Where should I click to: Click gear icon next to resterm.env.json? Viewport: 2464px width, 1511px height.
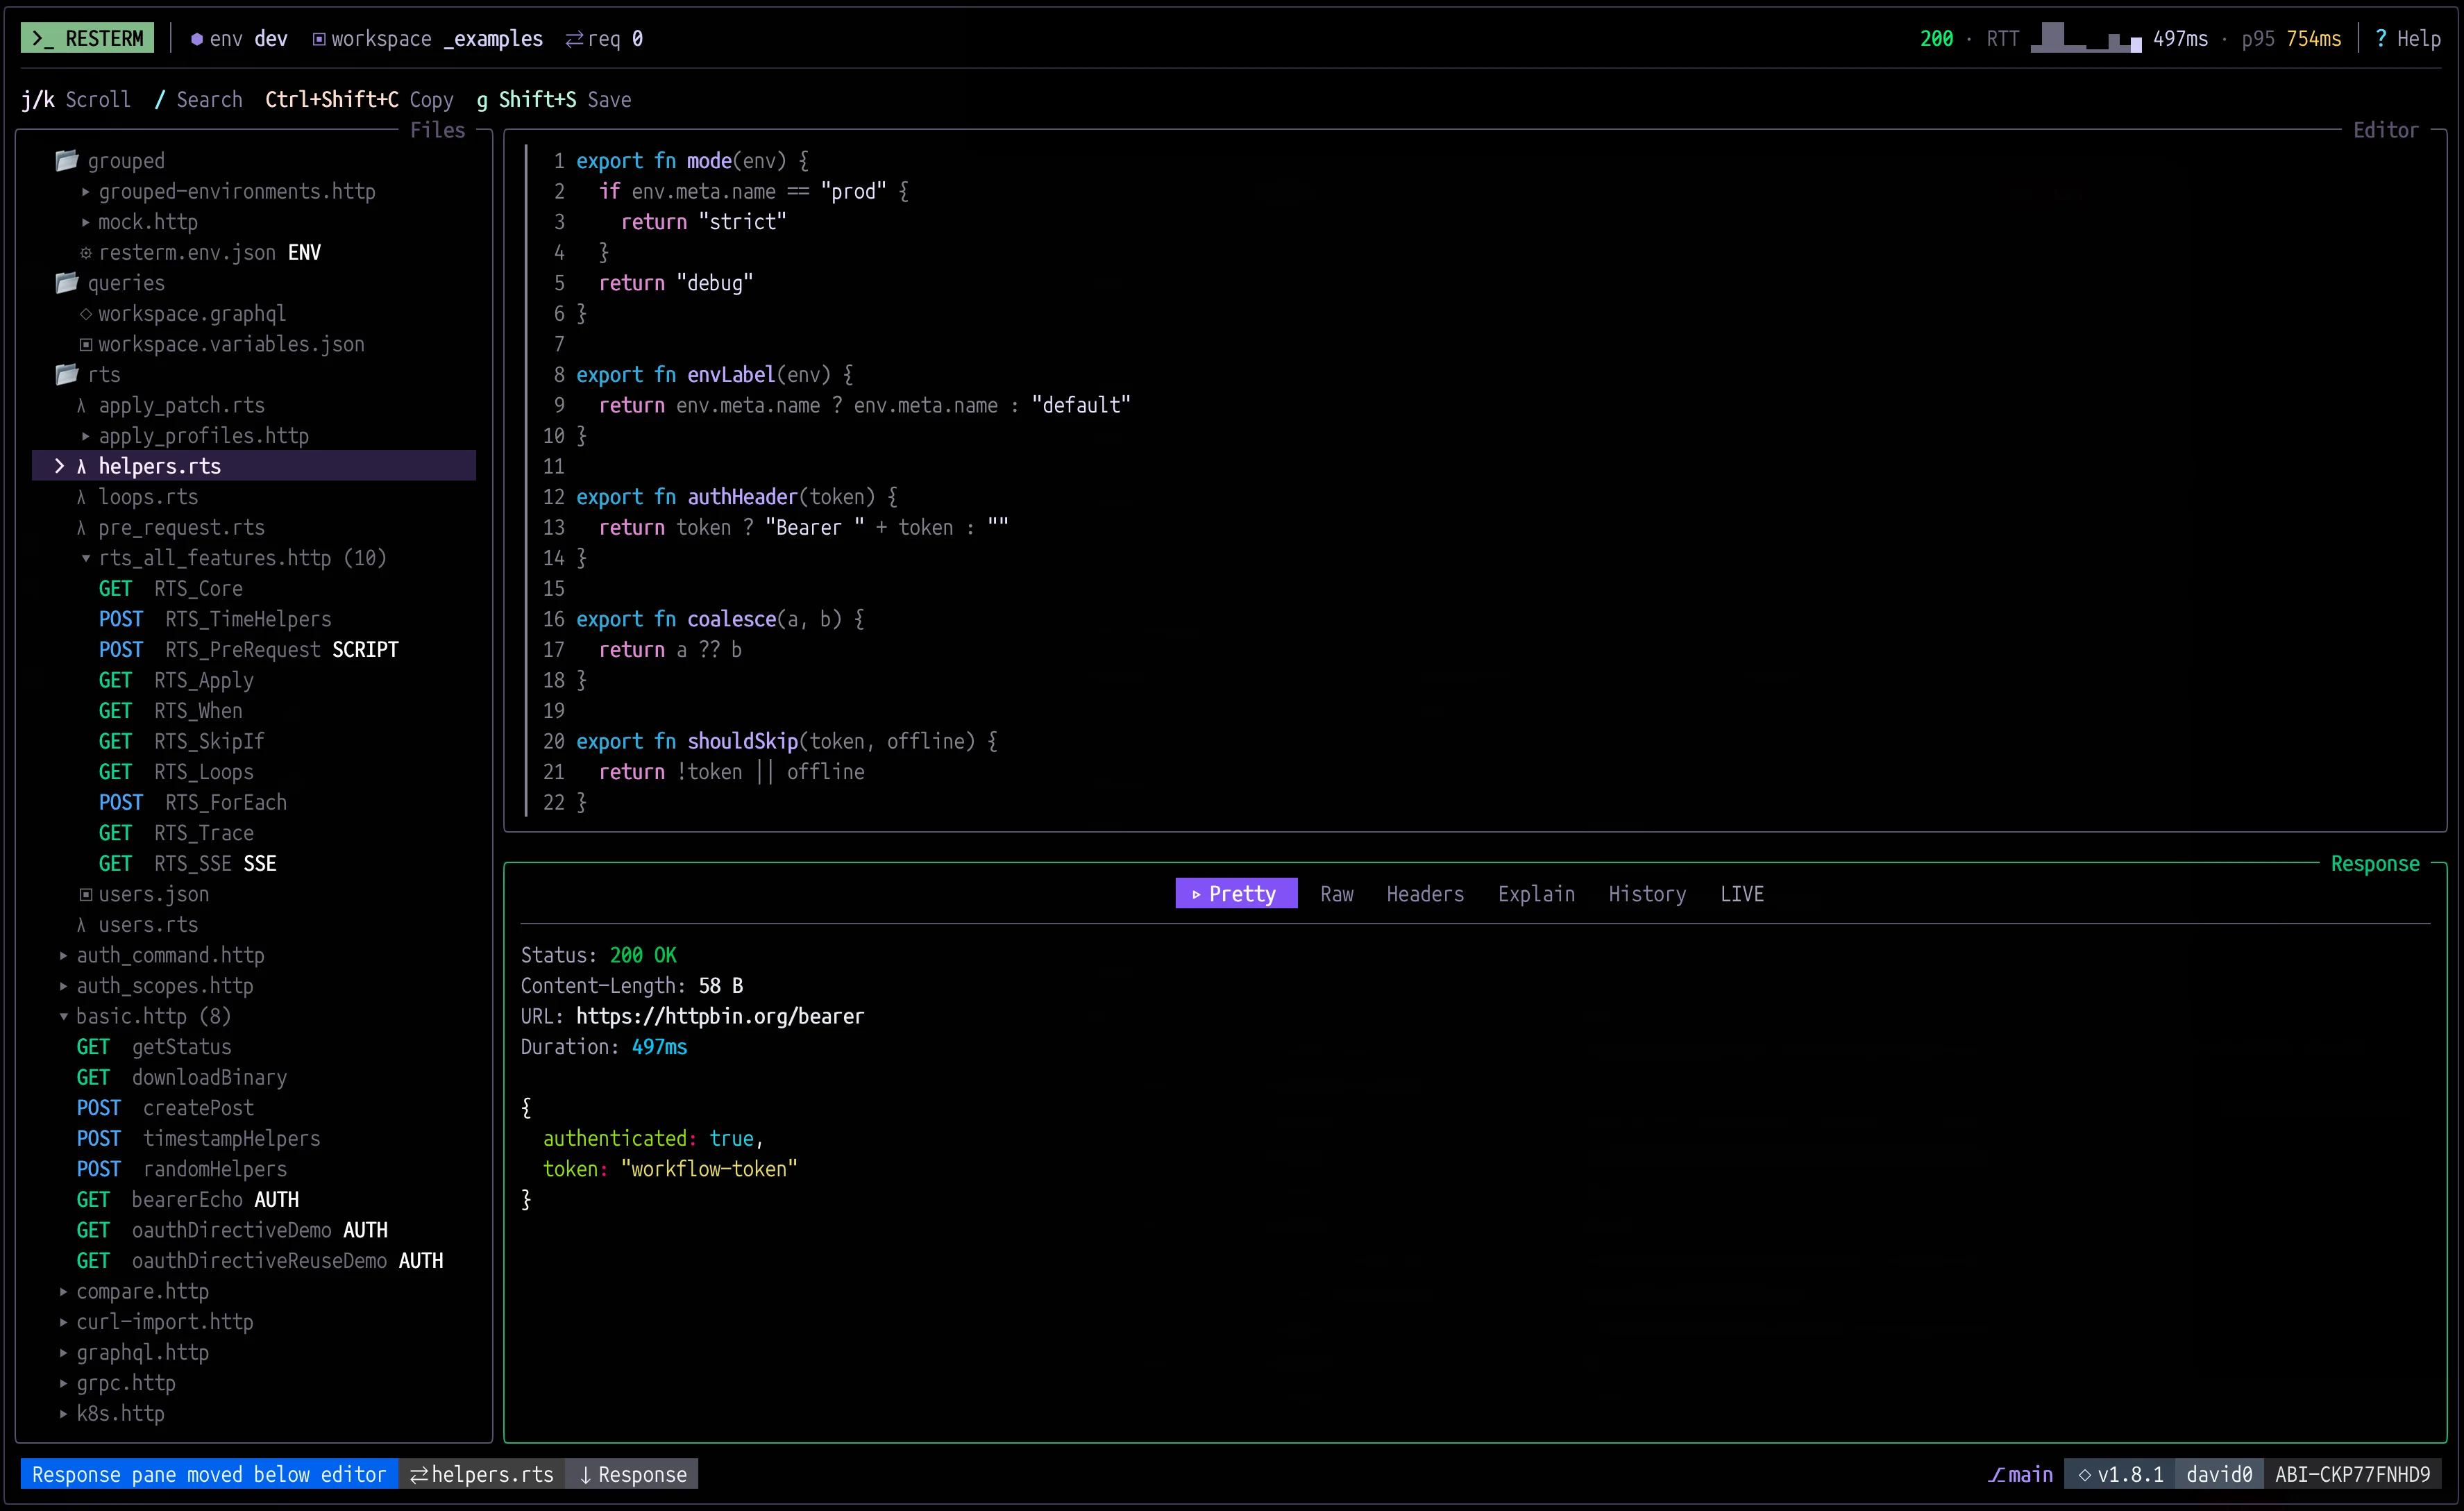(x=86, y=252)
